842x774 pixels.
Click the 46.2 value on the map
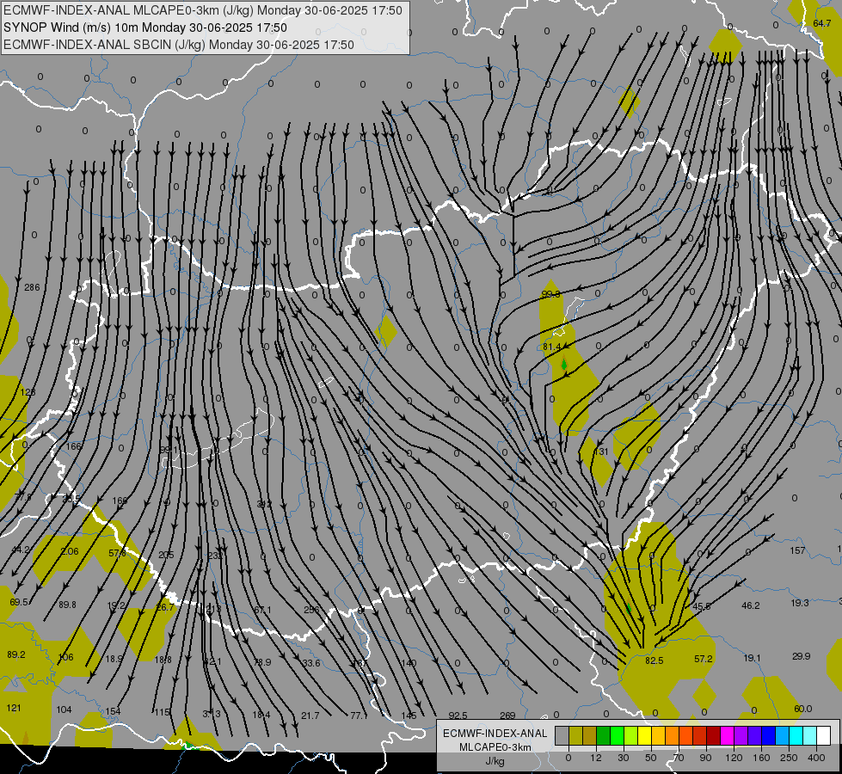click(x=751, y=606)
